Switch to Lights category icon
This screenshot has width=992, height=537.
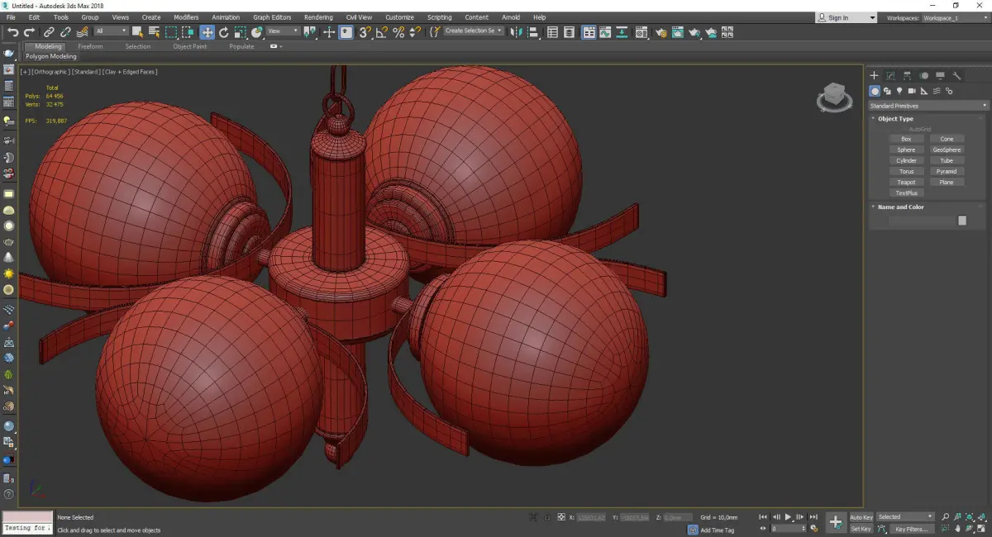coord(899,91)
